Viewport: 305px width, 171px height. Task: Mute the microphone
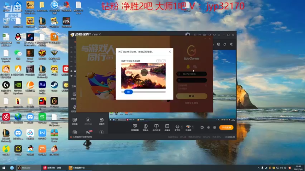click(x=177, y=128)
